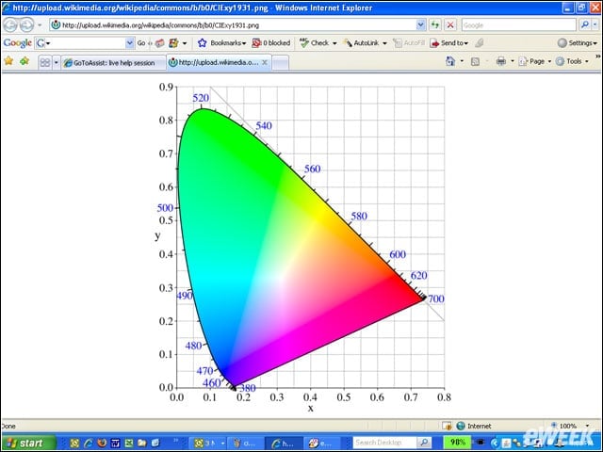Open the folder icon in Quick Launch
The height and width of the screenshot is (452, 603).
point(142,444)
